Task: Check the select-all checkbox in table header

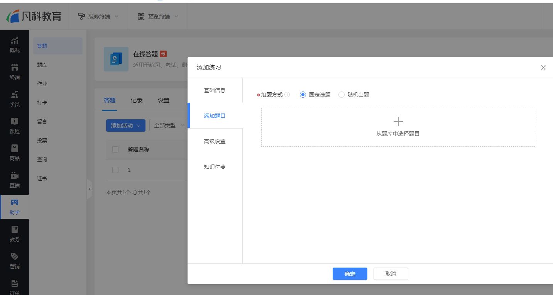Action: 115,149
